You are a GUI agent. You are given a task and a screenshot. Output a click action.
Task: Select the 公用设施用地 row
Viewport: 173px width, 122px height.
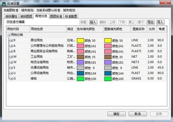tap(86, 73)
